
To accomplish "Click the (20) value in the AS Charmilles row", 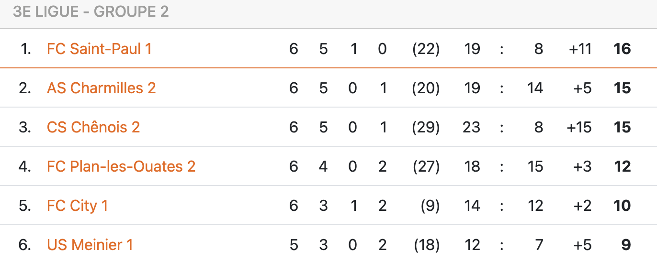I will (x=426, y=88).
